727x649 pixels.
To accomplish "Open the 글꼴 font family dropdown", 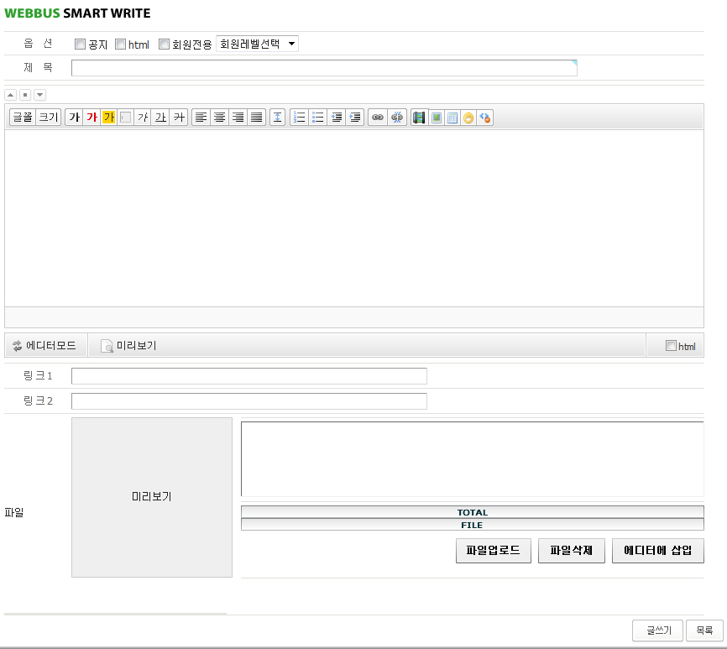I will tap(22, 118).
